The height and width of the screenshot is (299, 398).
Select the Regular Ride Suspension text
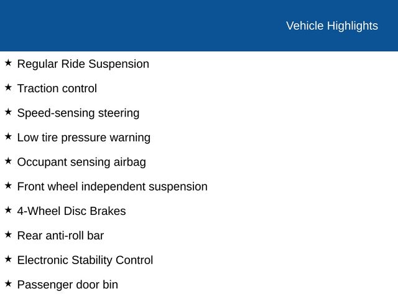point(83,64)
